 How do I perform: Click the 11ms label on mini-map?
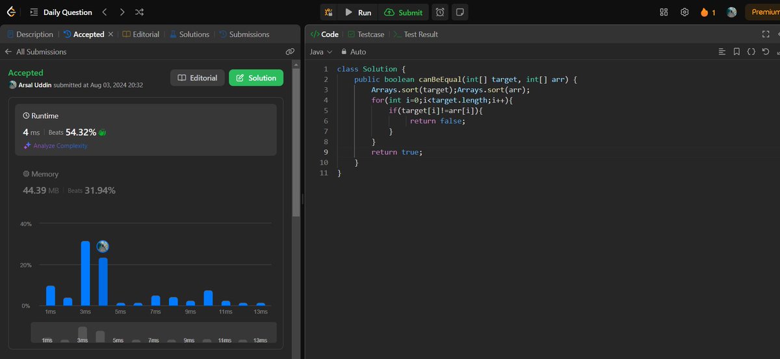coord(224,340)
